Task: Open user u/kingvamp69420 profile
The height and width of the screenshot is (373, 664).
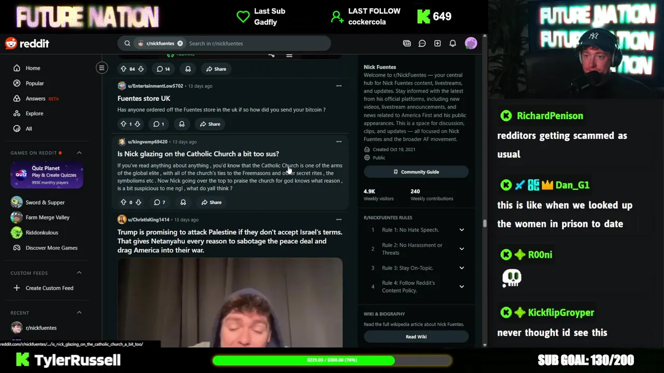Action: pyautogui.click(x=147, y=142)
